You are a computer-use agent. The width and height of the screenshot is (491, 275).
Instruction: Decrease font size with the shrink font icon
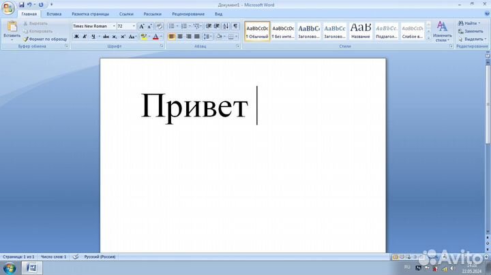click(149, 27)
